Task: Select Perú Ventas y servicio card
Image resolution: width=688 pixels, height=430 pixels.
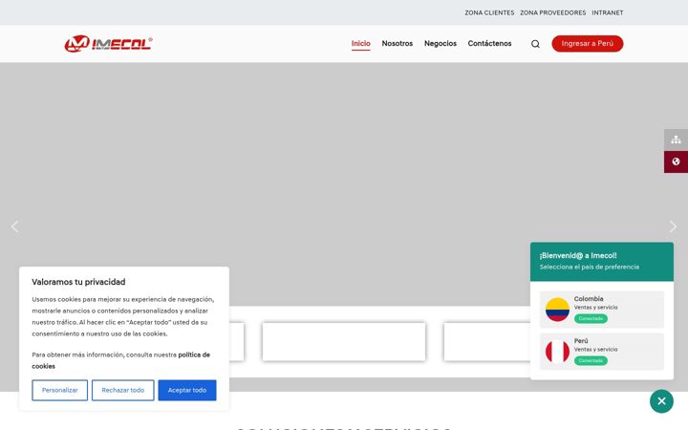Action: click(602, 352)
